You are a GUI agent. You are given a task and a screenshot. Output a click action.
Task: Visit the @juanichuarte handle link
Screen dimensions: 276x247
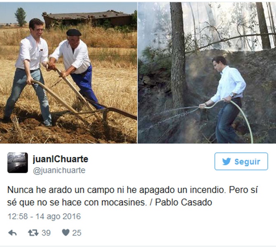[59, 170]
